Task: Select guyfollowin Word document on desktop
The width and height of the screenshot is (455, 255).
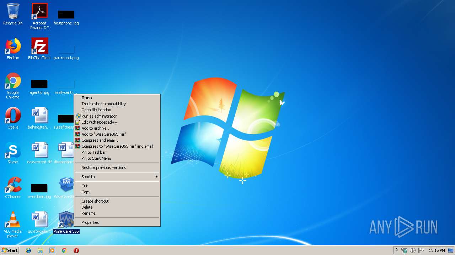Action: pos(39,222)
